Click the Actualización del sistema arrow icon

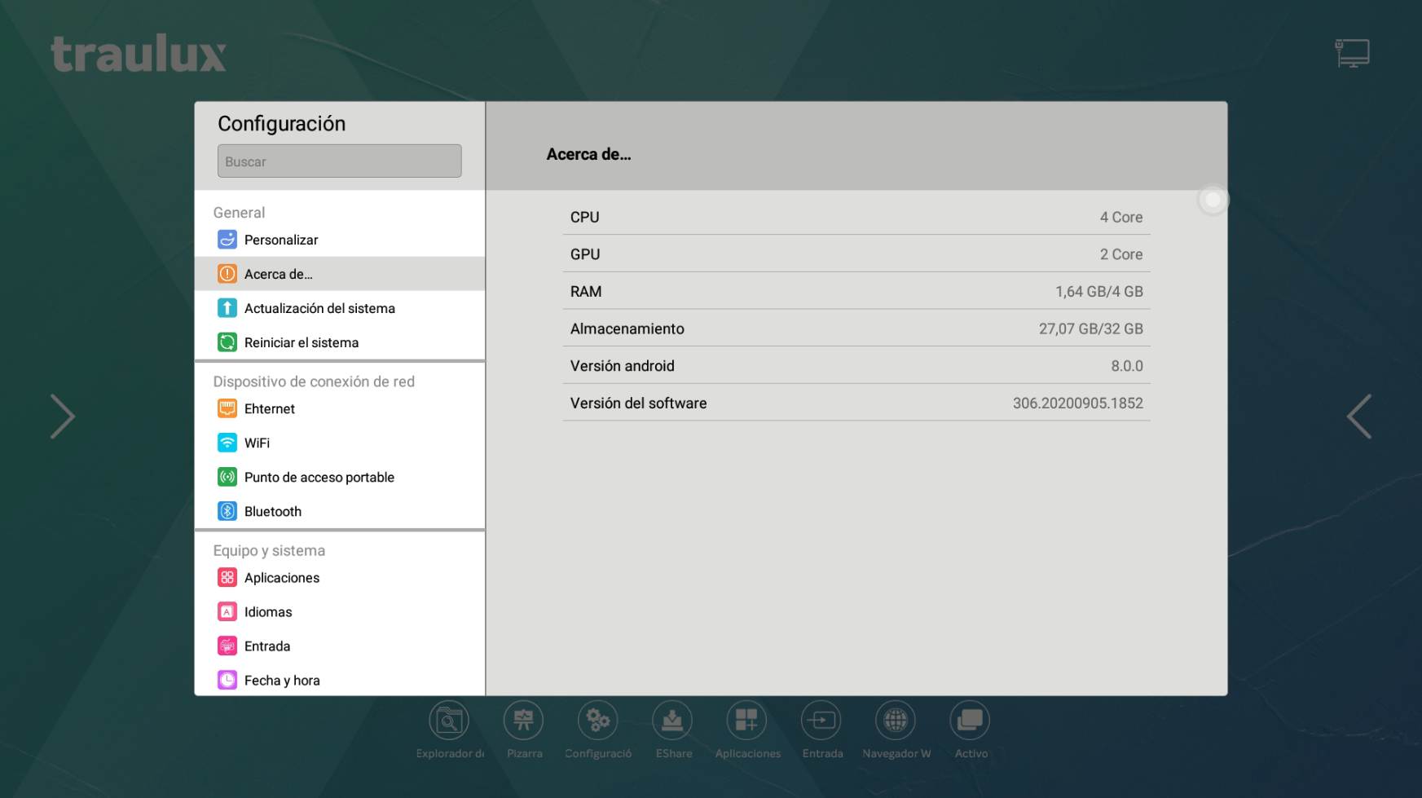227,308
